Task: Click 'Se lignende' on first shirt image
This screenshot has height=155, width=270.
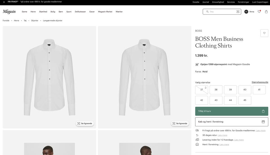Action: [85, 124]
